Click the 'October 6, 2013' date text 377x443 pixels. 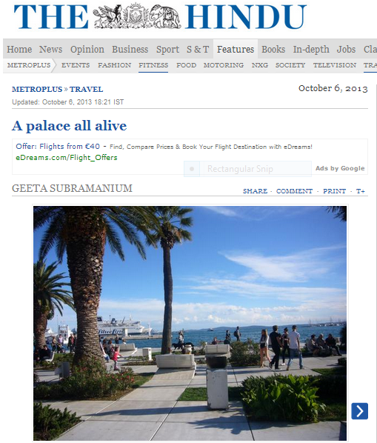333,88
